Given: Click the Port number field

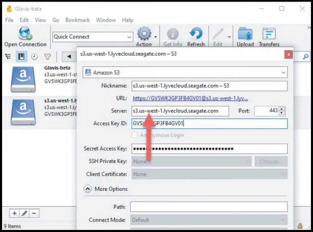Looking at the screenshot, I should [267, 111].
